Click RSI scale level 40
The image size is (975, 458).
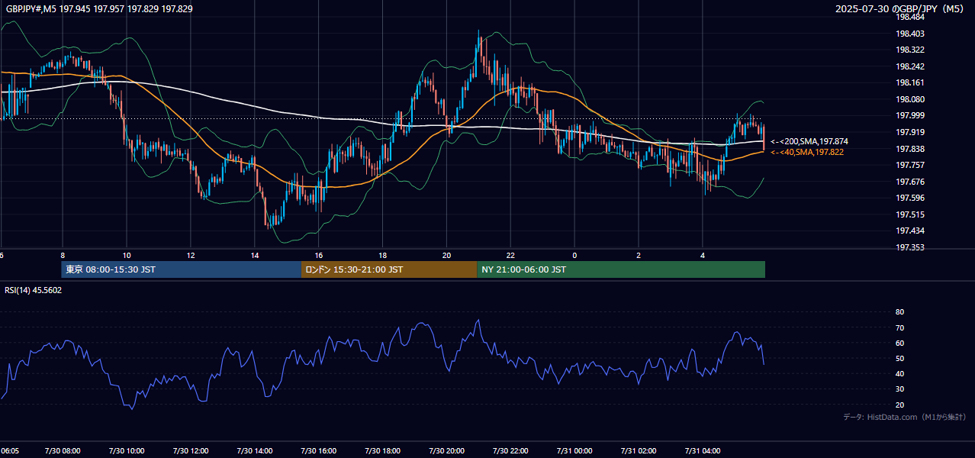[x=899, y=373]
